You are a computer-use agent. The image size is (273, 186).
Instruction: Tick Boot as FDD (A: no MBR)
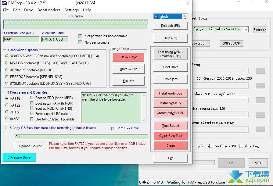32,98
